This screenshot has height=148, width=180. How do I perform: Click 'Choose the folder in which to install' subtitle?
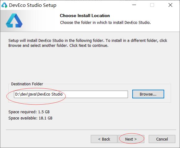click(105, 22)
